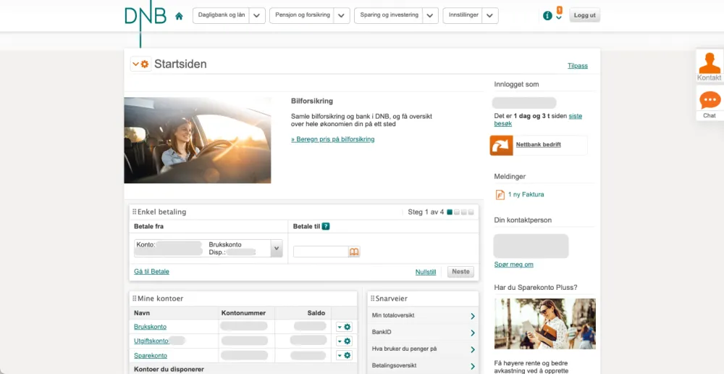
Task: Open the Chat speech bubble icon
Action: [710, 100]
